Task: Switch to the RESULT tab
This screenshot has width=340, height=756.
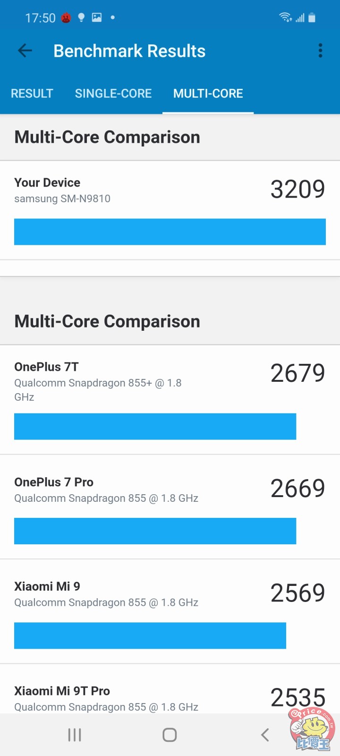Action: [x=32, y=94]
